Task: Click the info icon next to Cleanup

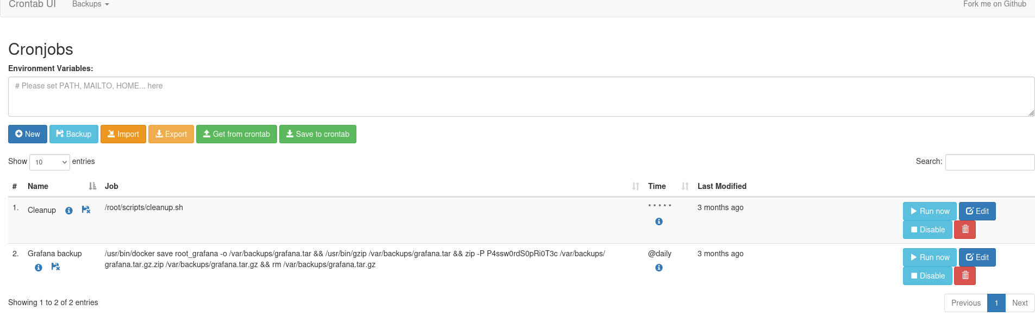Action: [69, 211]
